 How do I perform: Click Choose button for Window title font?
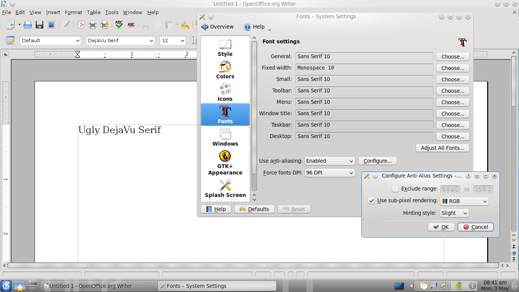[x=453, y=114]
